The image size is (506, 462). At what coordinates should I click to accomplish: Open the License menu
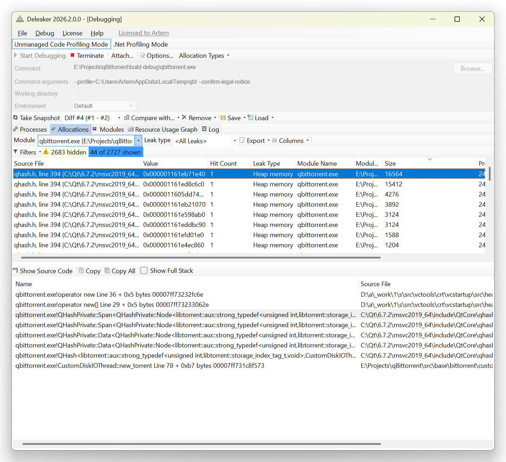click(72, 33)
